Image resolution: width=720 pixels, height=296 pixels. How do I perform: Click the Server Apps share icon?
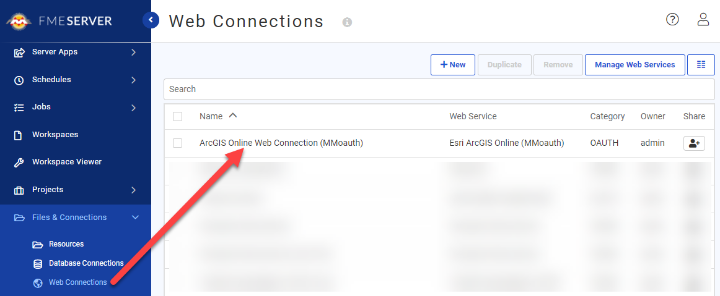(19, 53)
